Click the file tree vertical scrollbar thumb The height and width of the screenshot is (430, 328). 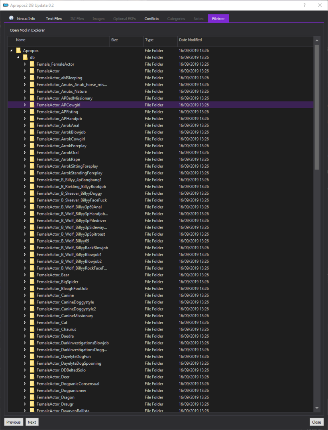click(317, 107)
